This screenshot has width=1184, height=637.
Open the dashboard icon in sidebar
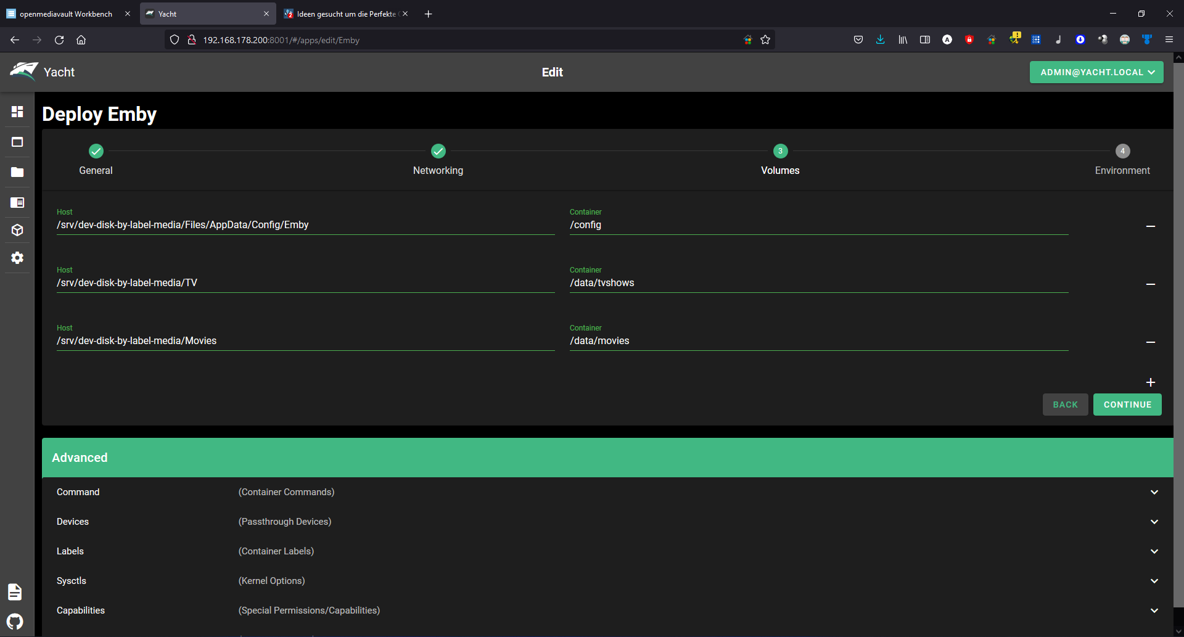click(17, 112)
